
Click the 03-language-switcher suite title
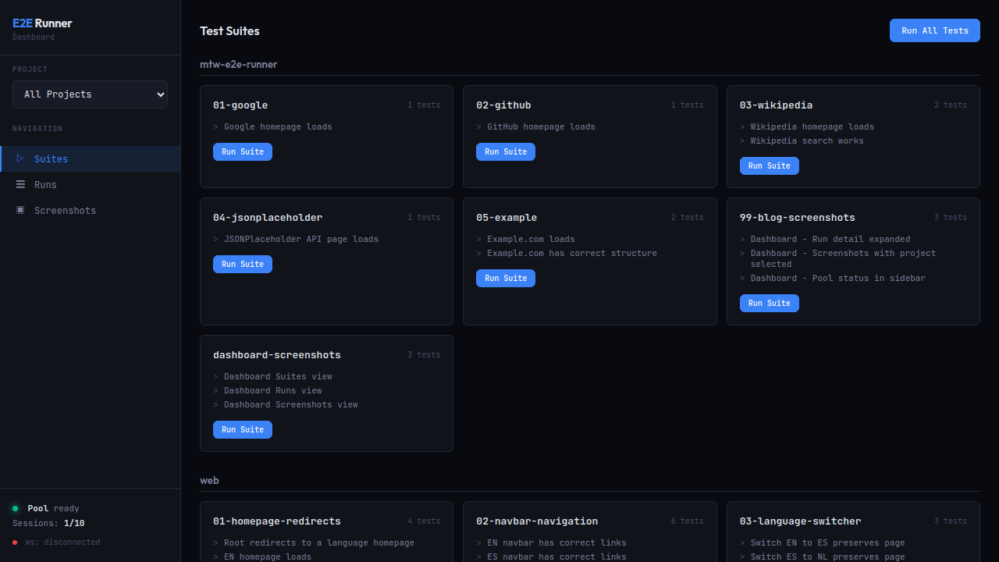(x=801, y=521)
